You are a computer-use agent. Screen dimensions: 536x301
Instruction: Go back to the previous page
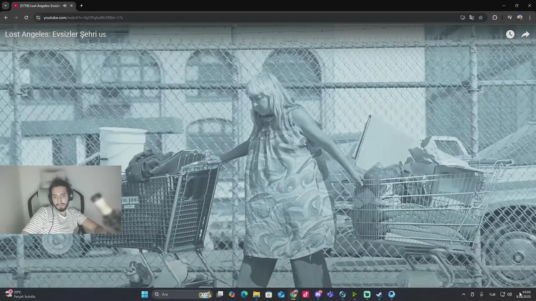[6, 18]
